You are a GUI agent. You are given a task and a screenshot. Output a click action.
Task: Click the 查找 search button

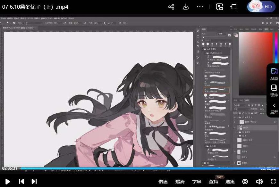pyautogui.click(x=213, y=182)
